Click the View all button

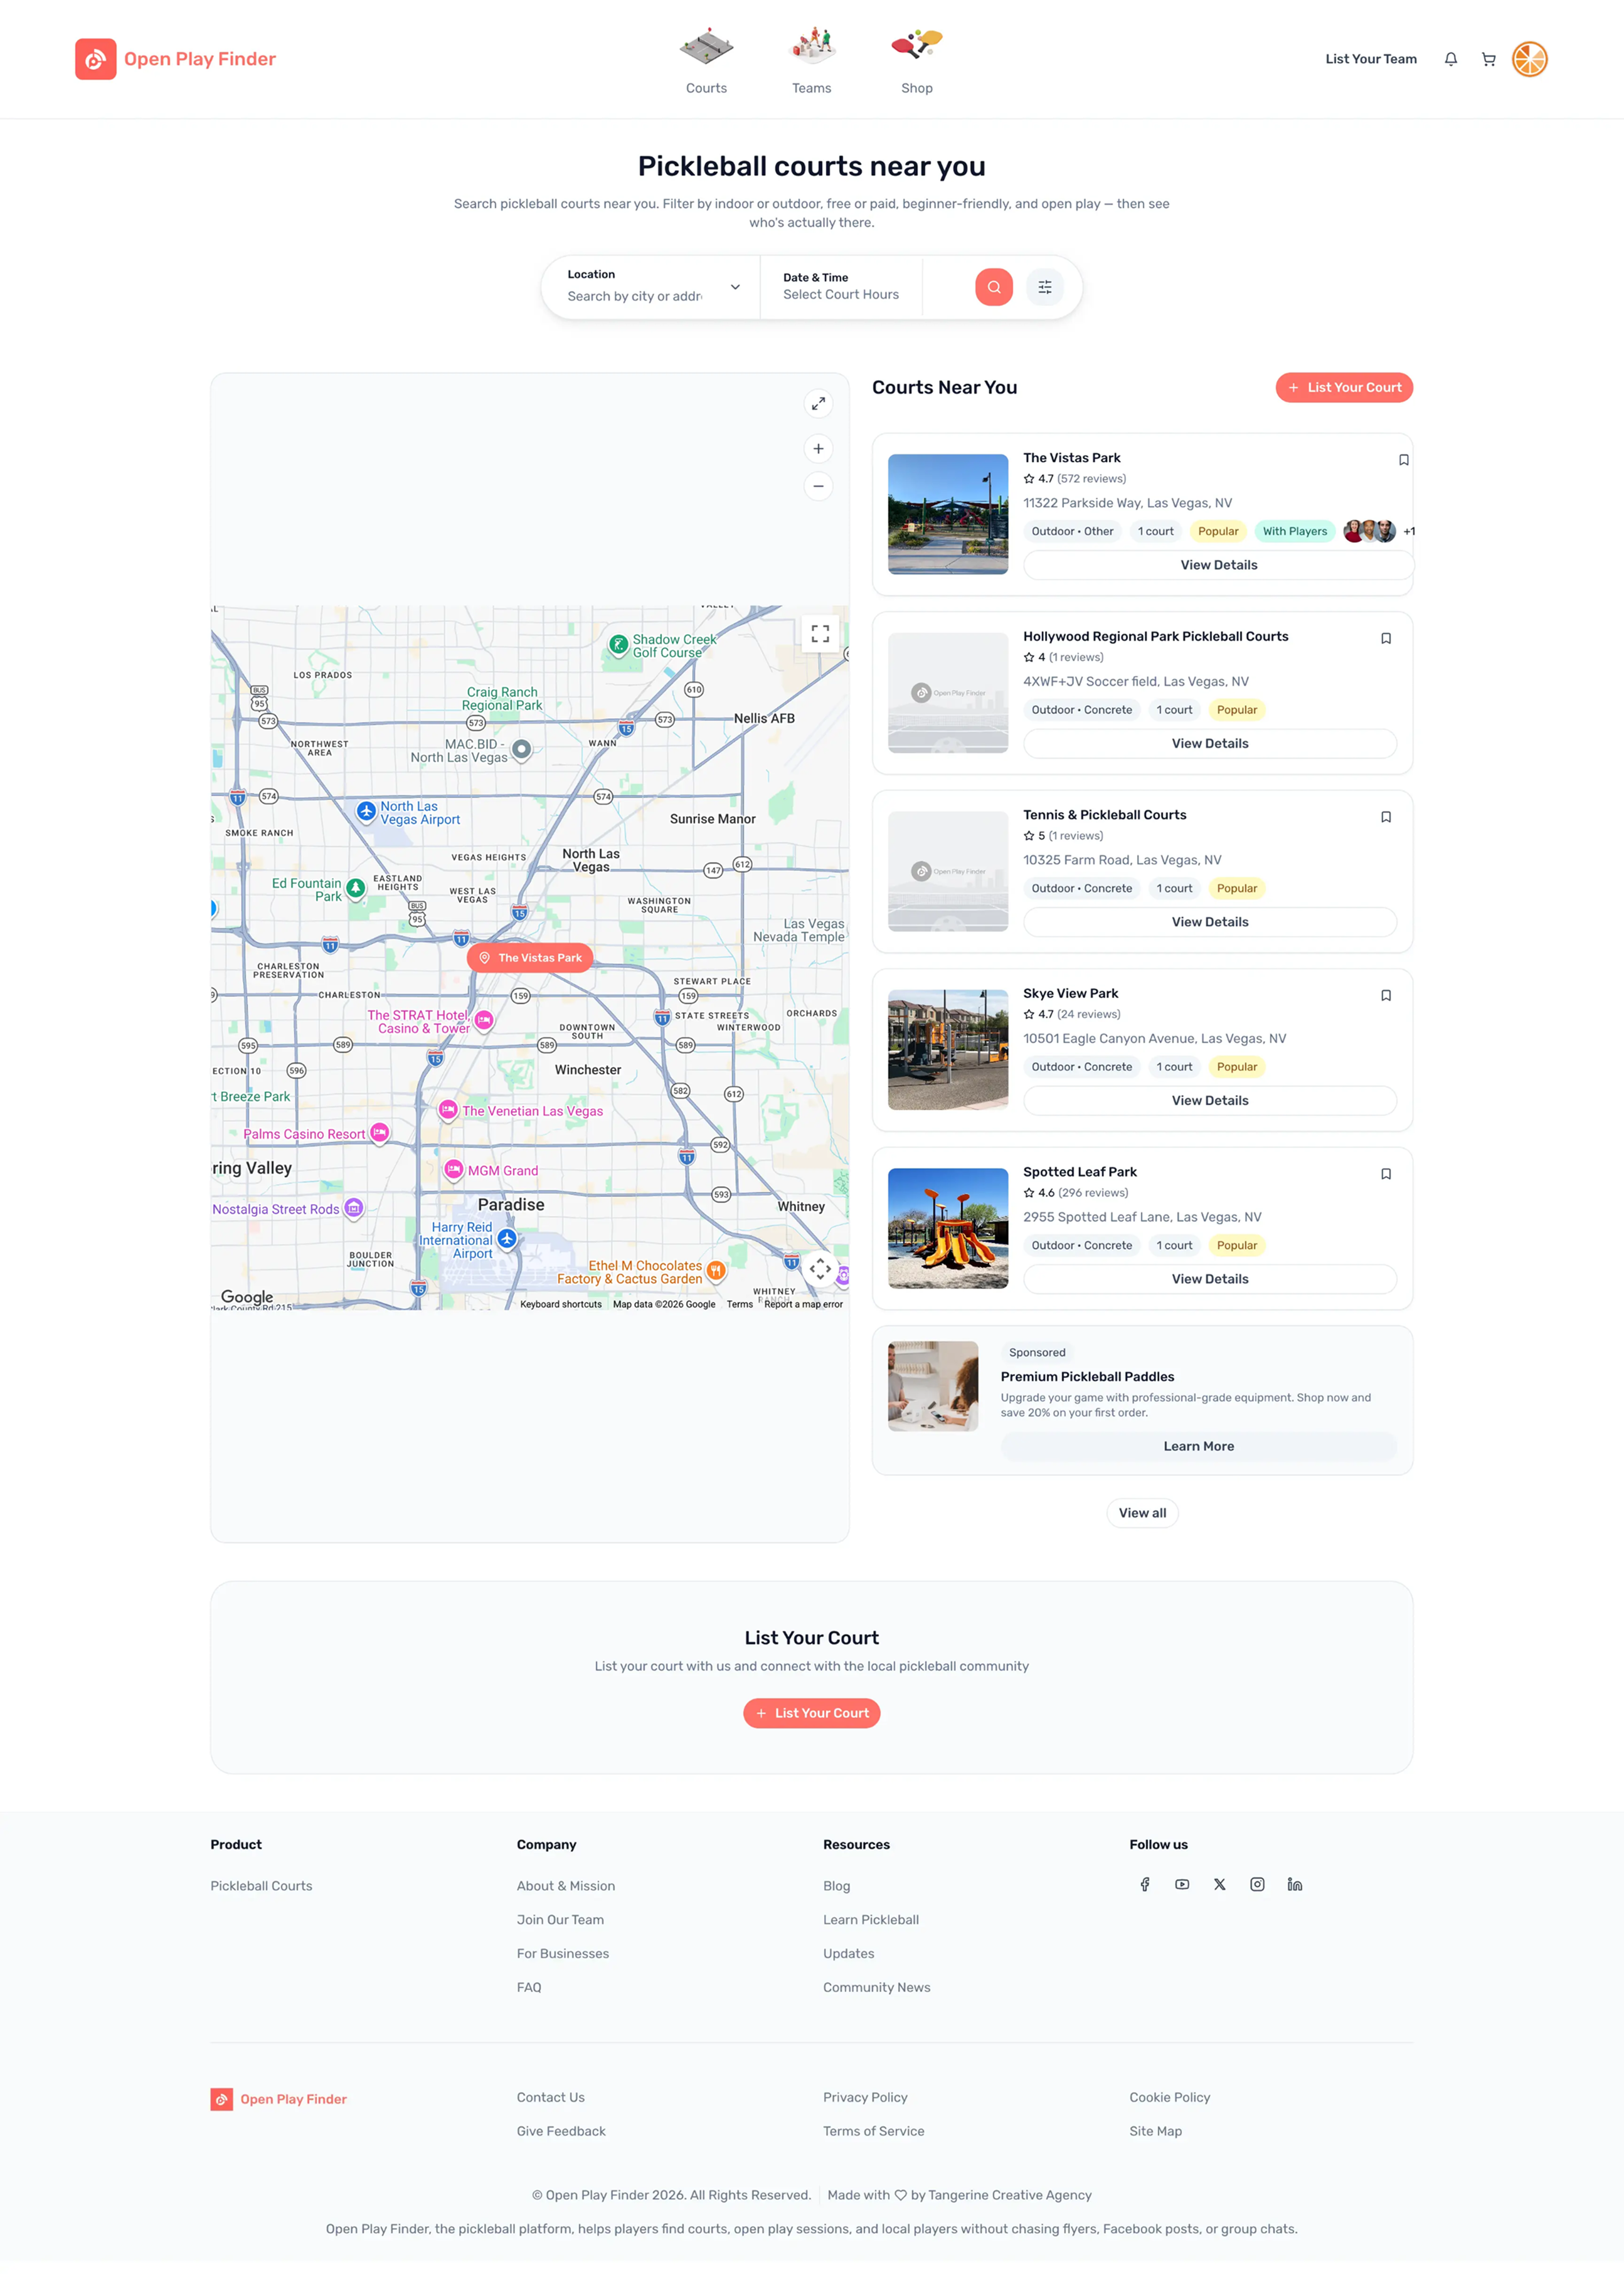pyautogui.click(x=1142, y=1512)
